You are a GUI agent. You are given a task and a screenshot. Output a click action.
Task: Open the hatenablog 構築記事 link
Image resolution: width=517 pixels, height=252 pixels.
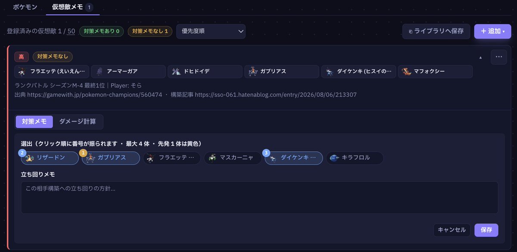275,94
